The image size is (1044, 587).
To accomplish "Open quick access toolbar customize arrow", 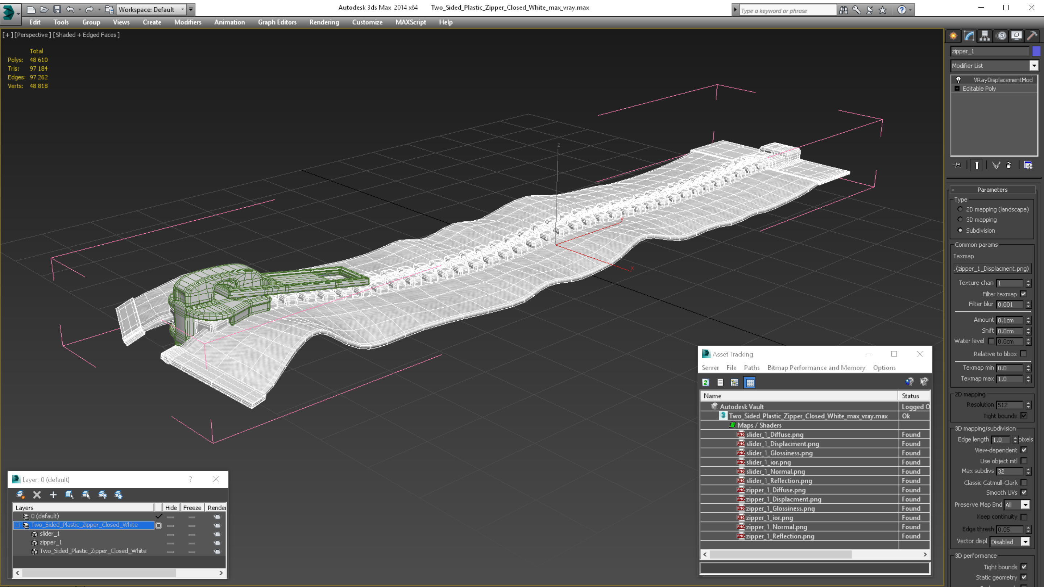I will [191, 9].
